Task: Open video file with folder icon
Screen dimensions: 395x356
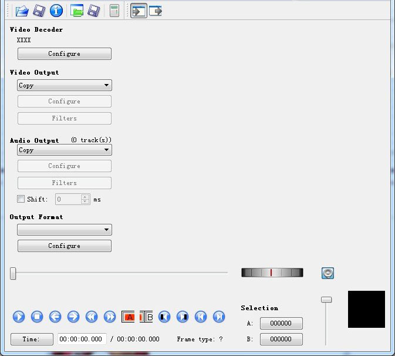Action: coord(22,11)
